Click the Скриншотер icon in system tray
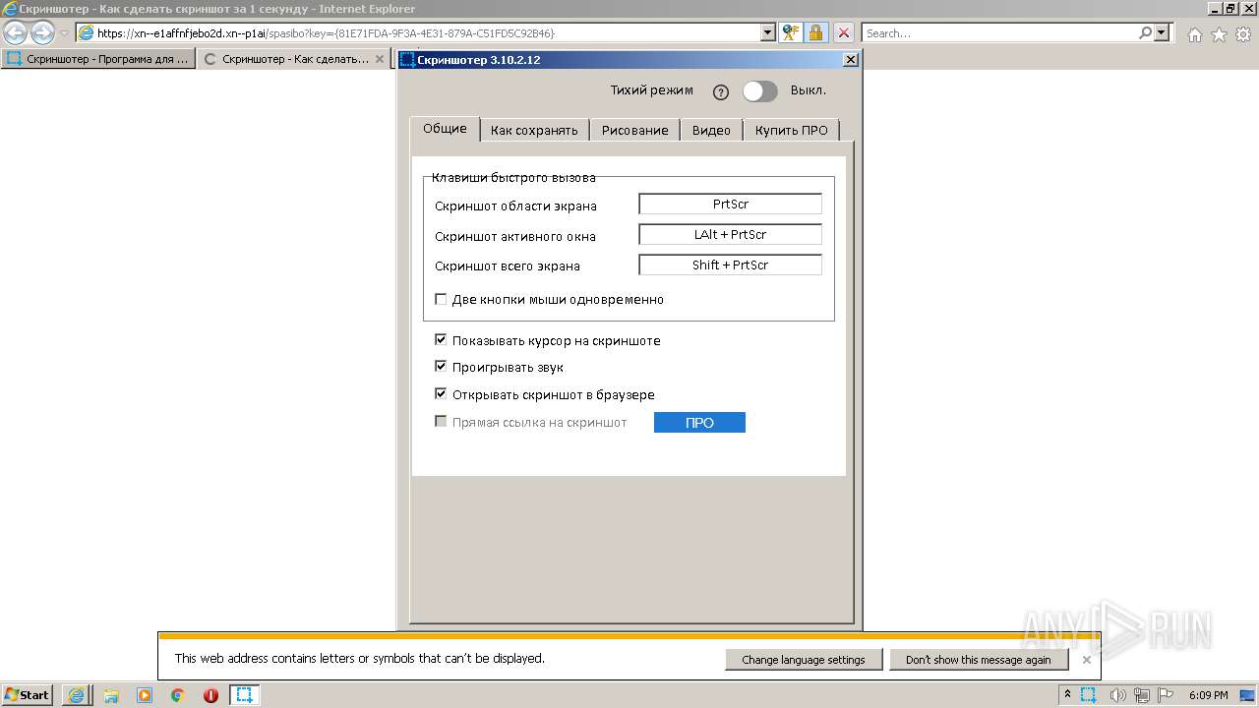The width and height of the screenshot is (1259, 708). pyautogui.click(x=1089, y=695)
